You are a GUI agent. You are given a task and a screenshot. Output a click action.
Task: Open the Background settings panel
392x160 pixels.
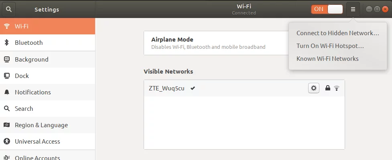pos(47,59)
